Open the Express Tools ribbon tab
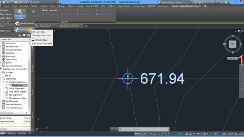 click(124, 6)
